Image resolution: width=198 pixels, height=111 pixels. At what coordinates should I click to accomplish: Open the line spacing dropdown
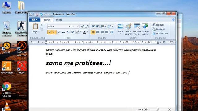(111, 26)
